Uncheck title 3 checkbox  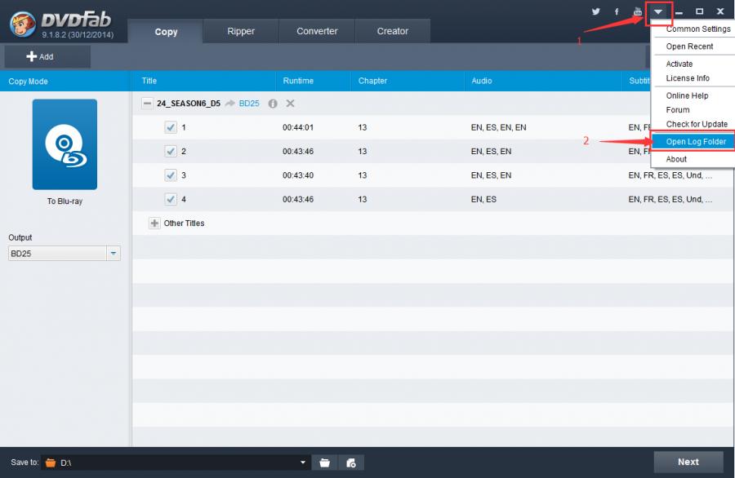(171, 175)
